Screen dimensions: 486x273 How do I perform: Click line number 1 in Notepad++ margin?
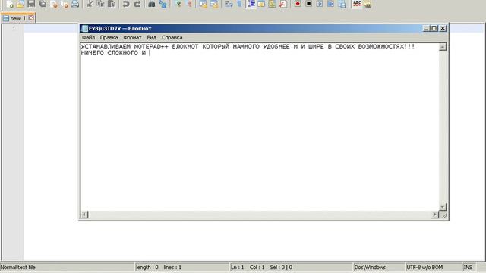(x=14, y=29)
